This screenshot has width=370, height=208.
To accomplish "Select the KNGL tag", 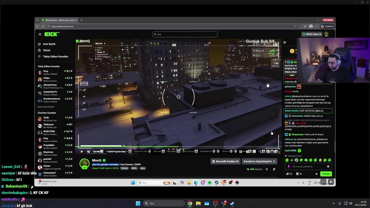I will [134, 168].
